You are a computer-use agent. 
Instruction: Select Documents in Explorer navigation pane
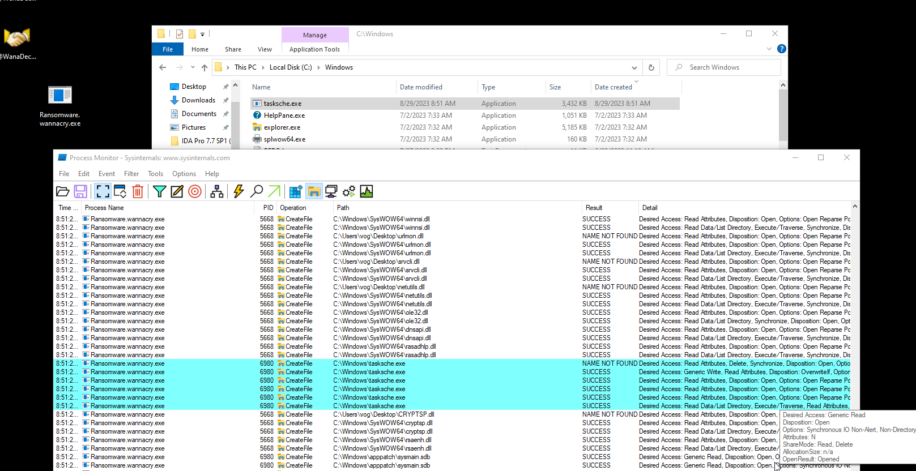(199, 114)
